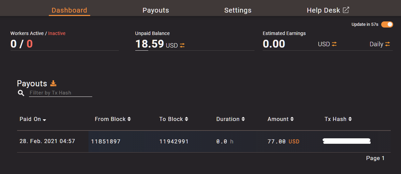This screenshot has width=401, height=174.
Task: Click the Payouts download icon
Action: (53, 83)
